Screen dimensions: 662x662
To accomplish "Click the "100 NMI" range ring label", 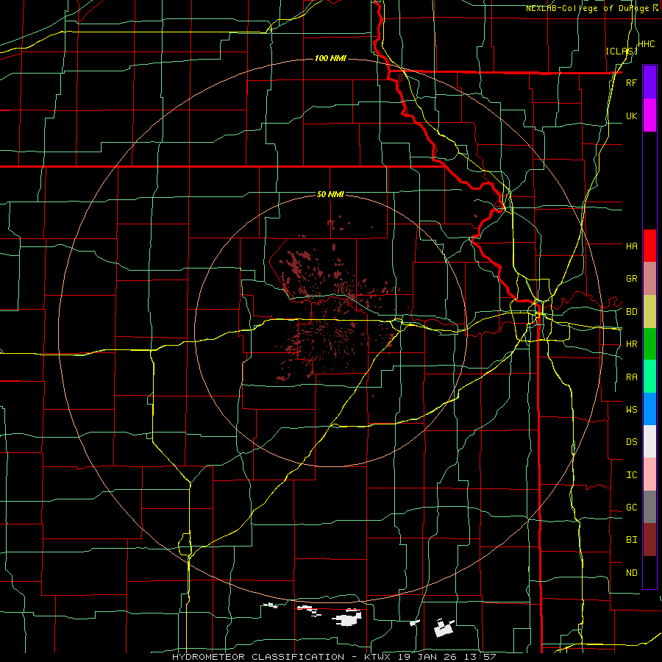I will point(330,58).
